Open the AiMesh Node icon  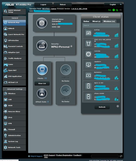tap(42, 94)
